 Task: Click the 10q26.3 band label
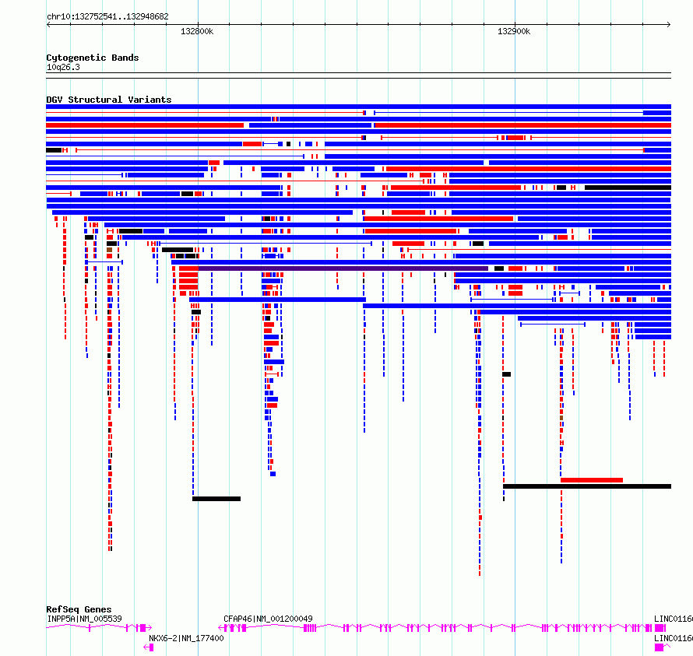click(x=63, y=67)
